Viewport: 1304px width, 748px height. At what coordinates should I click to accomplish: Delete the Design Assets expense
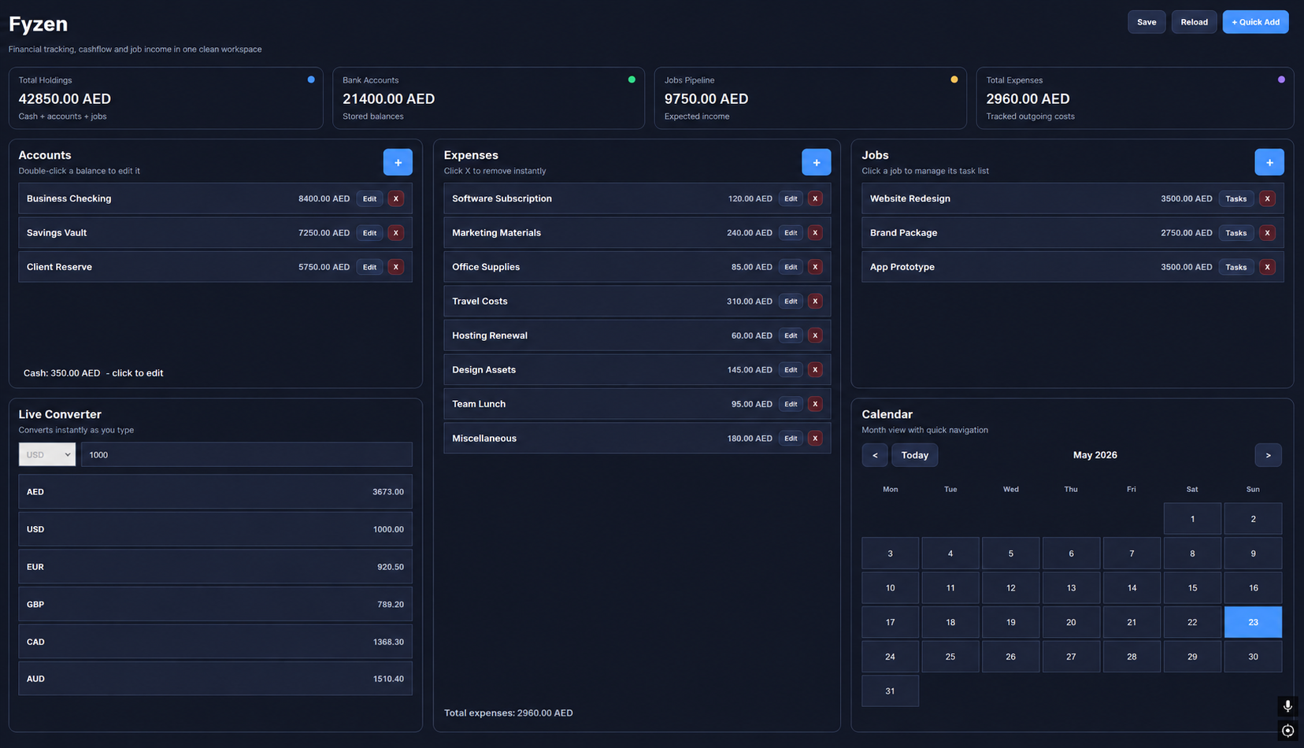tap(815, 370)
